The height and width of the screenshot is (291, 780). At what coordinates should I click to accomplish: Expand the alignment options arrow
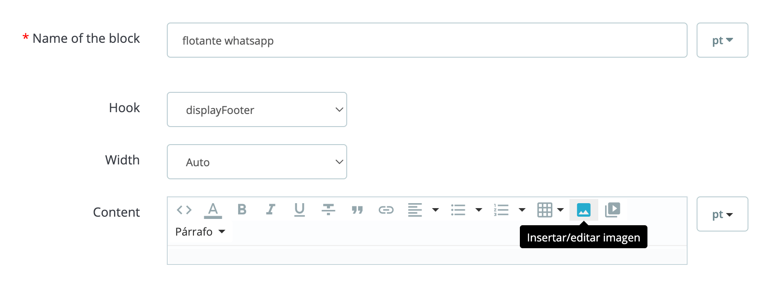click(x=436, y=210)
